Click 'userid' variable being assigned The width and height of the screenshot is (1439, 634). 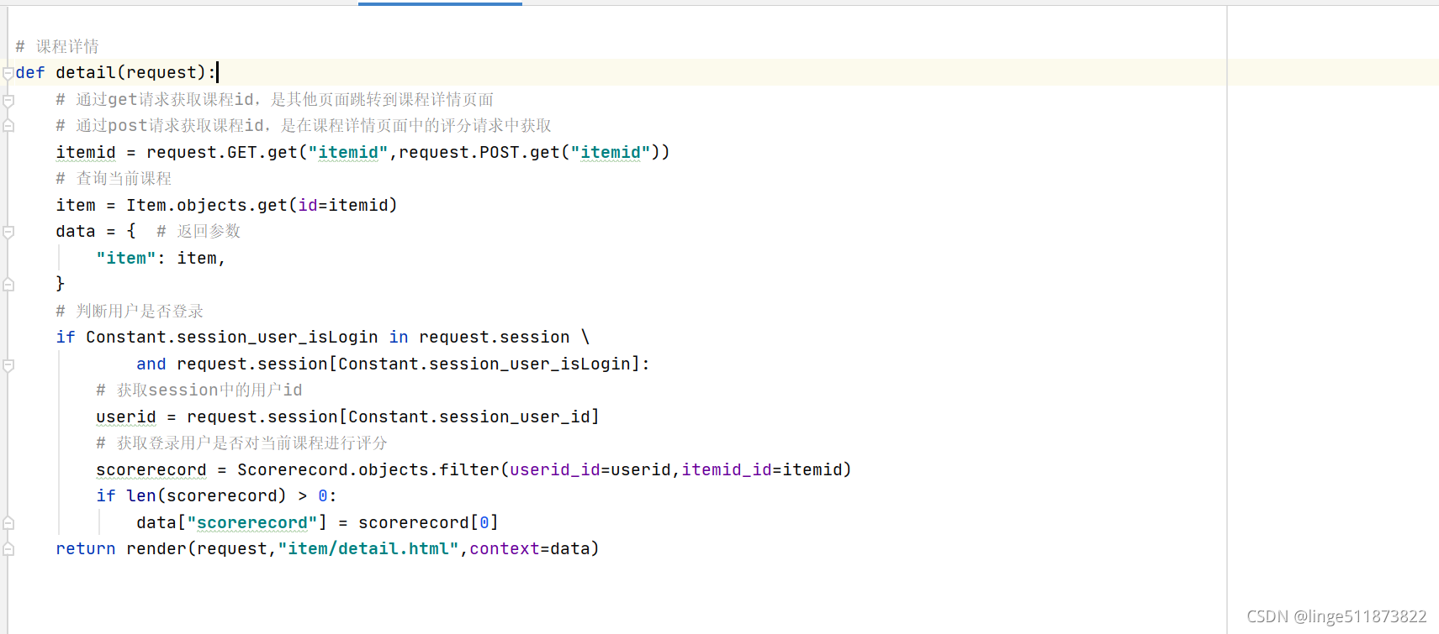pos(126,417)
